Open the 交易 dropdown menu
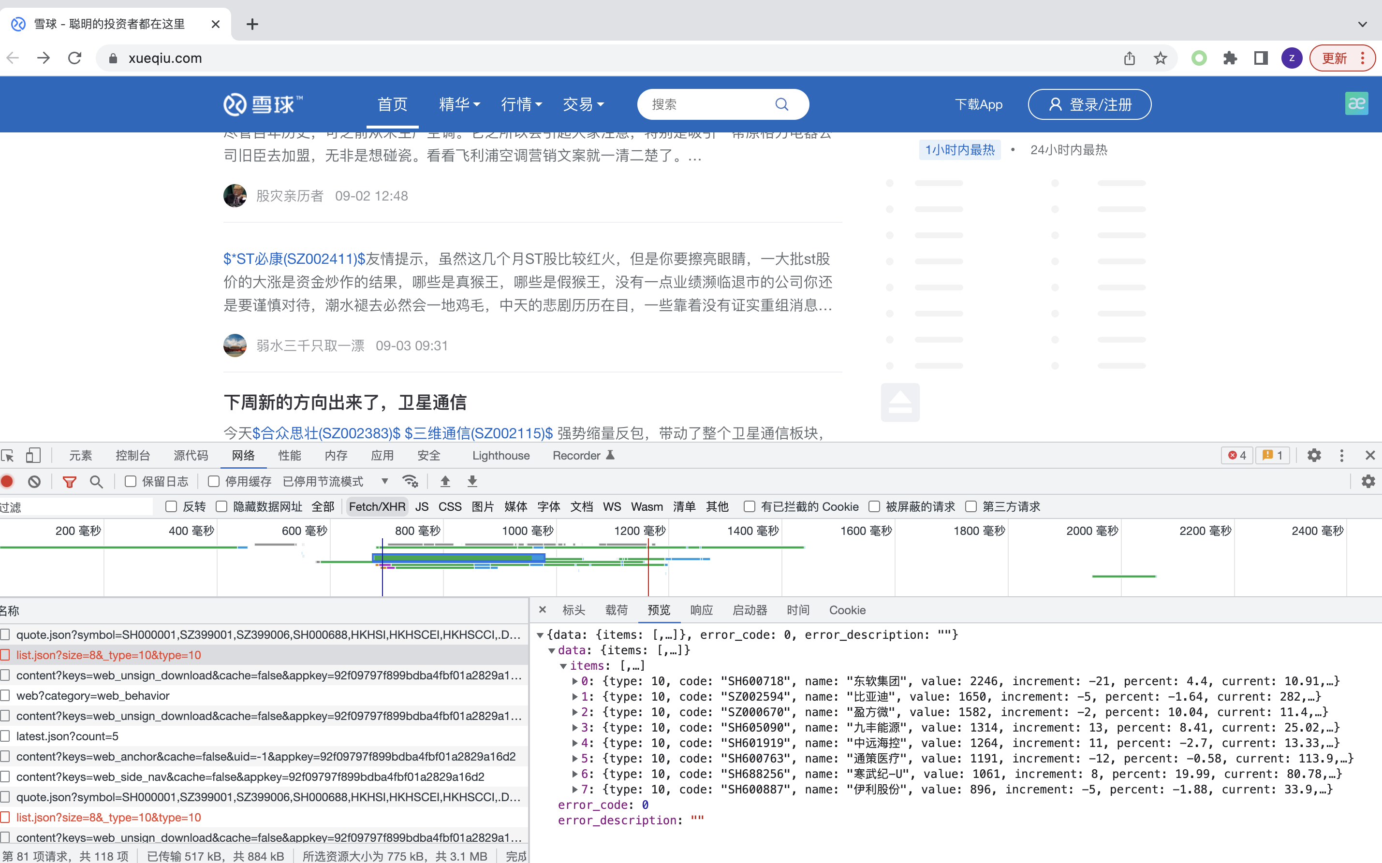This screenshot has width=1382, height=863. point(583,104)
